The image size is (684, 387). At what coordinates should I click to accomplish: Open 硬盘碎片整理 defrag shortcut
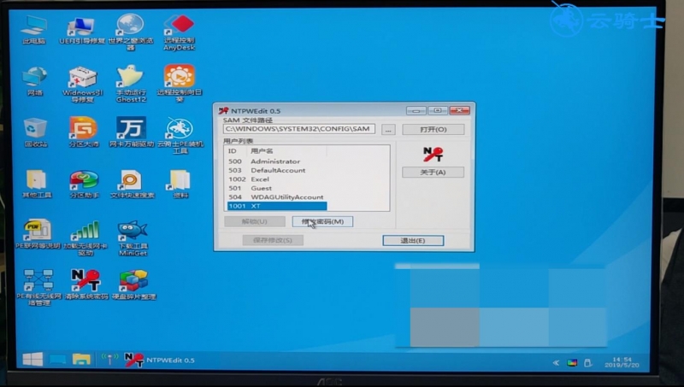(133, 284)
